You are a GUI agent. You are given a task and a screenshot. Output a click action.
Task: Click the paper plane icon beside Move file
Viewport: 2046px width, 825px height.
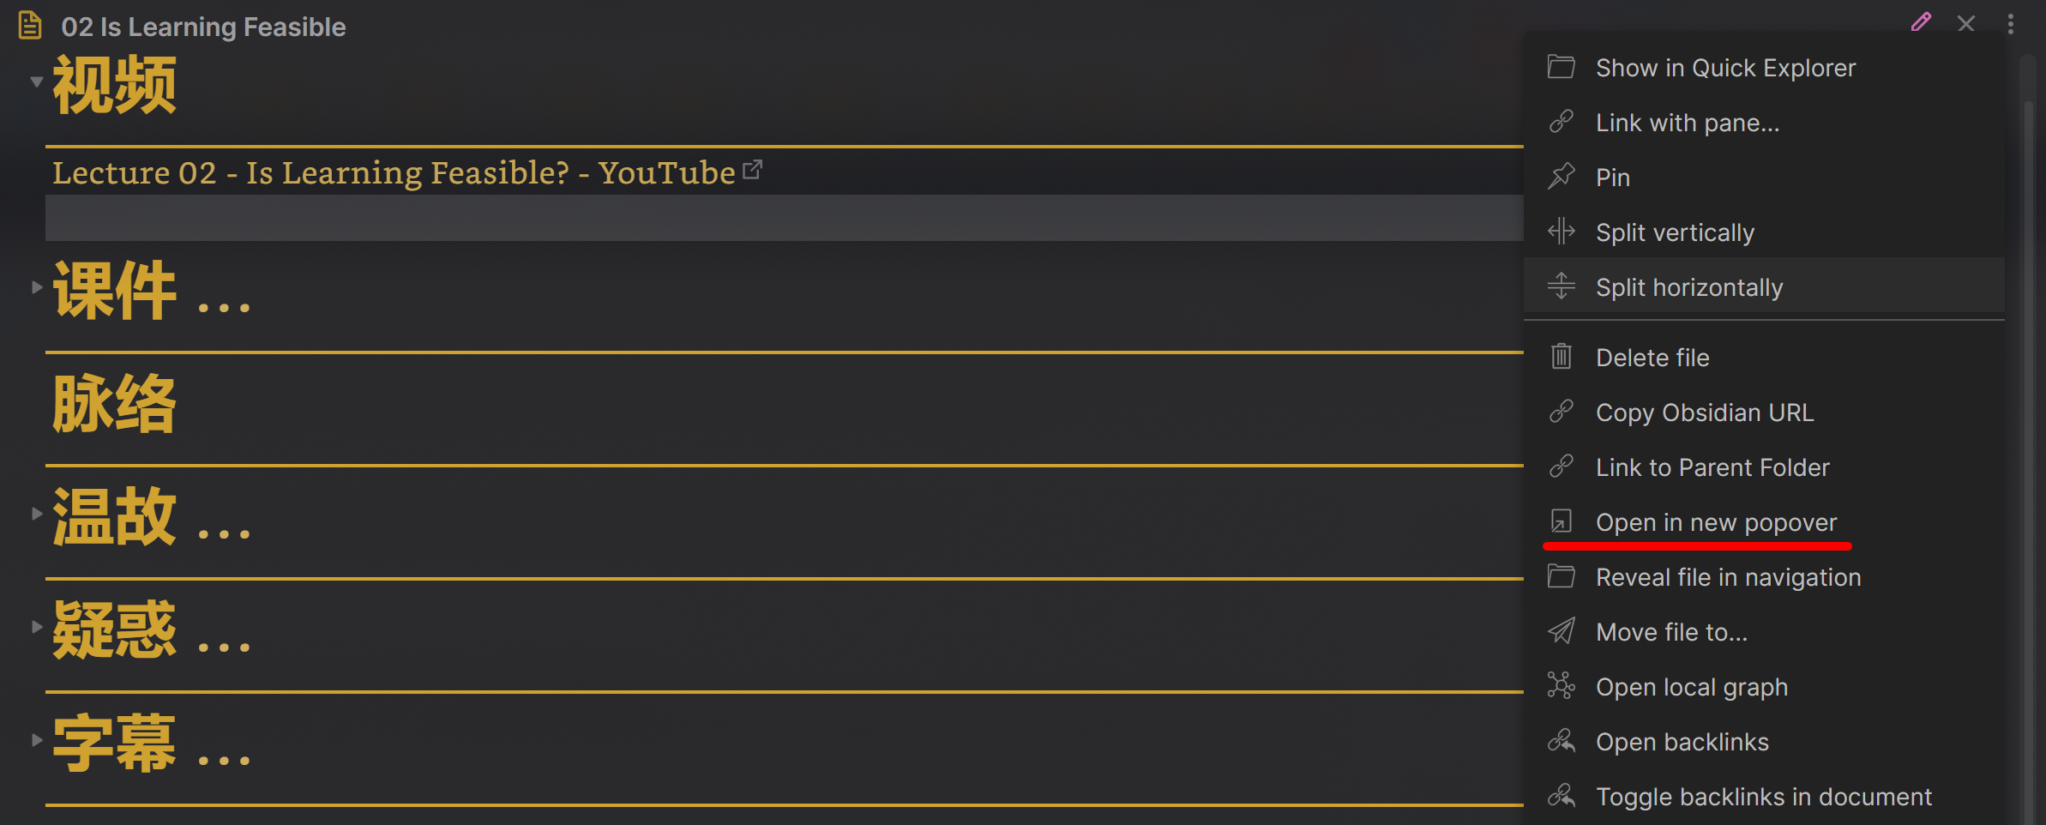click(1562, 631)
